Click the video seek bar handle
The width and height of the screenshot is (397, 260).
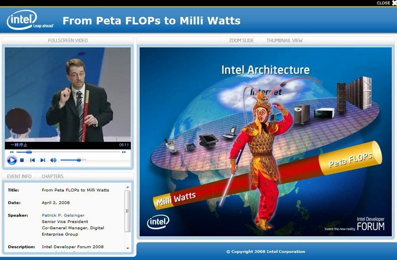point(29,152)
